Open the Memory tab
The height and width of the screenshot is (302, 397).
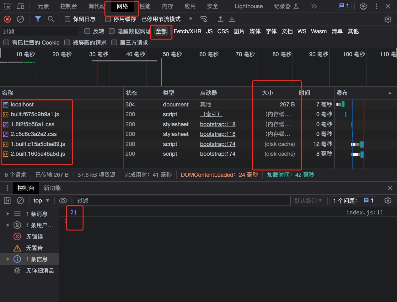(168, 6)
